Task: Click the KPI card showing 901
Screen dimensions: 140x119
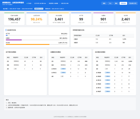Action: [103, 19]
